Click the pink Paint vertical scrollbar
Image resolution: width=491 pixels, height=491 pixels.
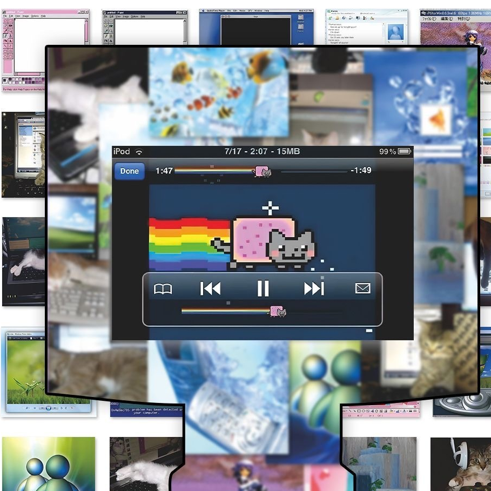pyautogui.click(x=86, y=31)
